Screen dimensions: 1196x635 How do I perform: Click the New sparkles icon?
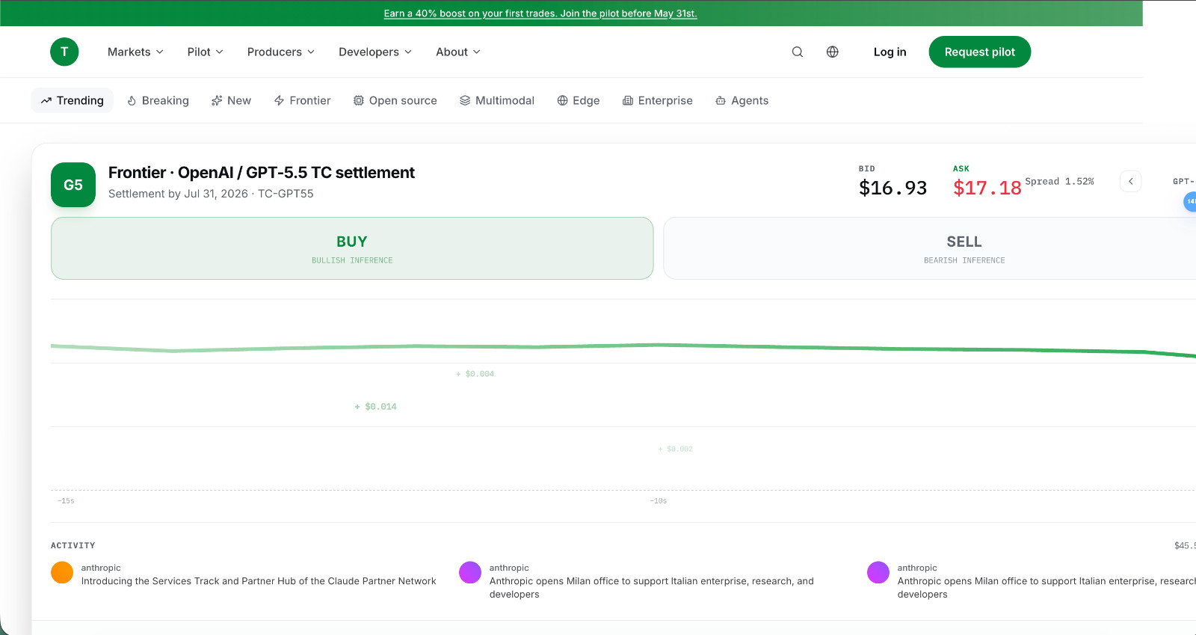(x=217, y=100)
